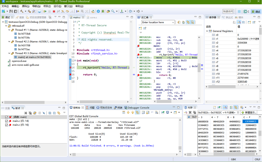Click the green Resume debug icon
Viewport: 262px width, 162px height.
(45, 11)
